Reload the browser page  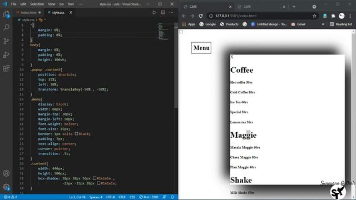[201, 16]
